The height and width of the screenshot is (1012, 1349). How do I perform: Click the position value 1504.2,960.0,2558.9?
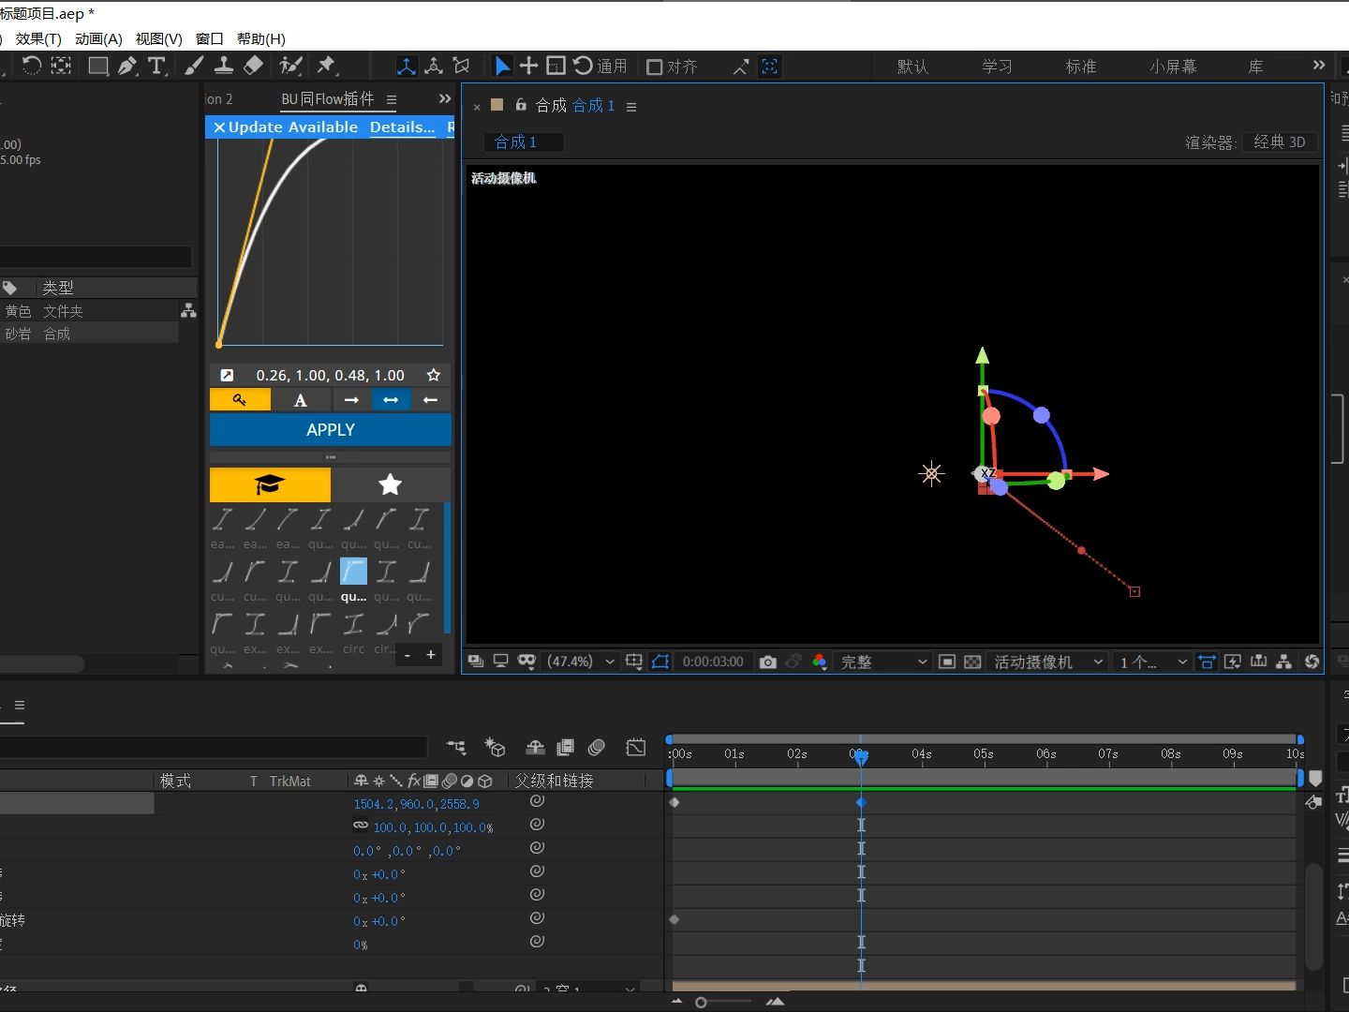pyautogui.click(x=416, y=804)
